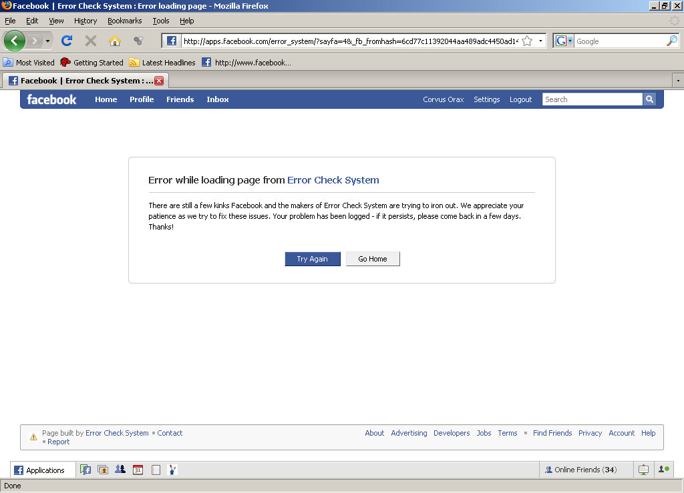684x493 pixels.
Task: Reload the page with the refresh icon
Action: pos(67,41)
